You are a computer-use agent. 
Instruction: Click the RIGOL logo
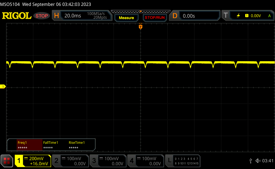coord(17,16)
